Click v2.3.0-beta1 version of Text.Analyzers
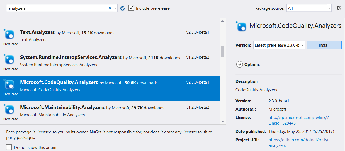The width and height of the screenshot is (345, 151). pyautogui.click(x=198, y=32)
